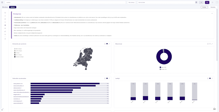Click the help question mark icon
Image resolution: width=219 pixels, height=112 pixels.
coord(217,2)
